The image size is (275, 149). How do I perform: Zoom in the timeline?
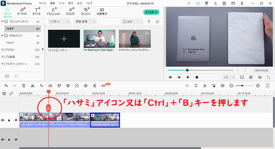258,85
